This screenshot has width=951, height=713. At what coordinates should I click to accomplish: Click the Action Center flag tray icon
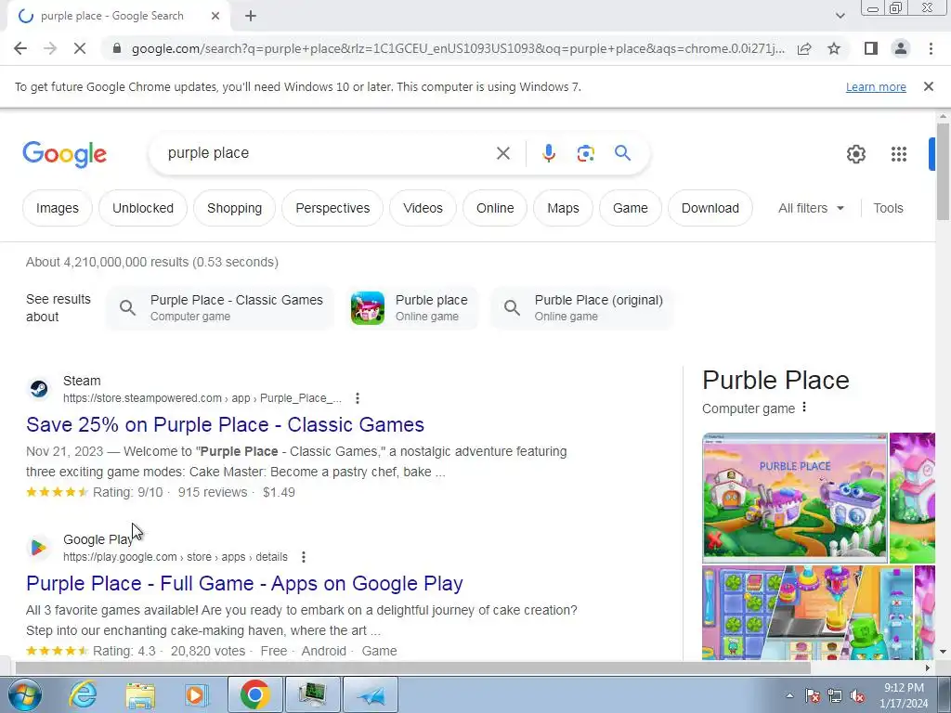[812, 696]
